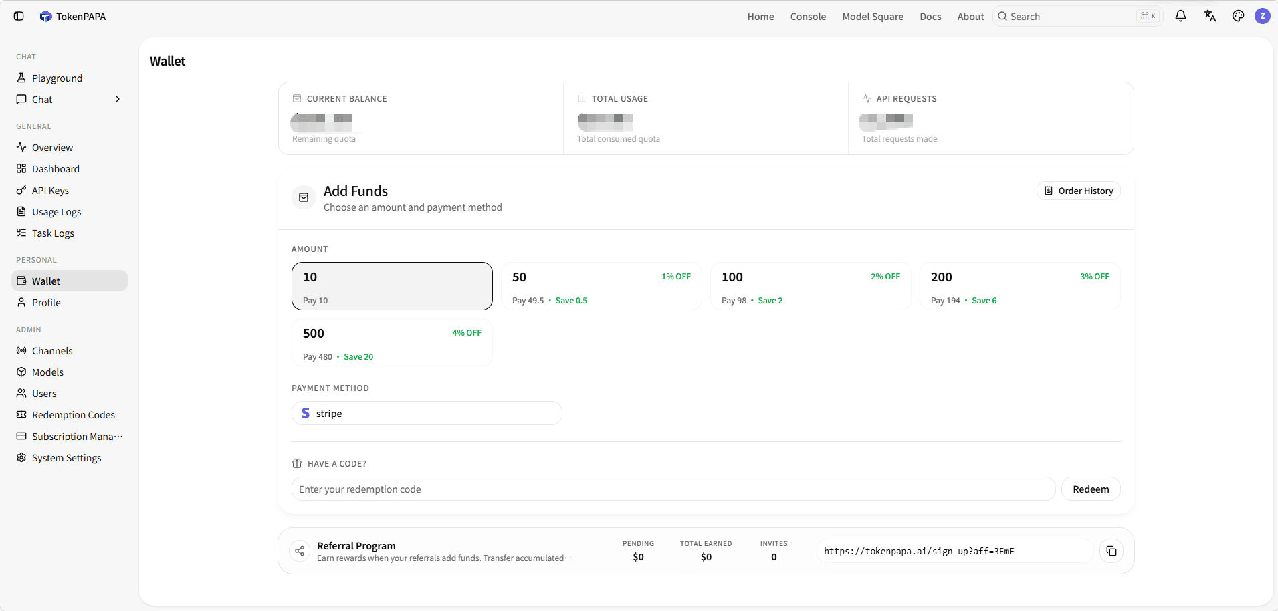Click the Dashboard grid icon
Screen dimensions: 1278x611
tap(21, 168)
